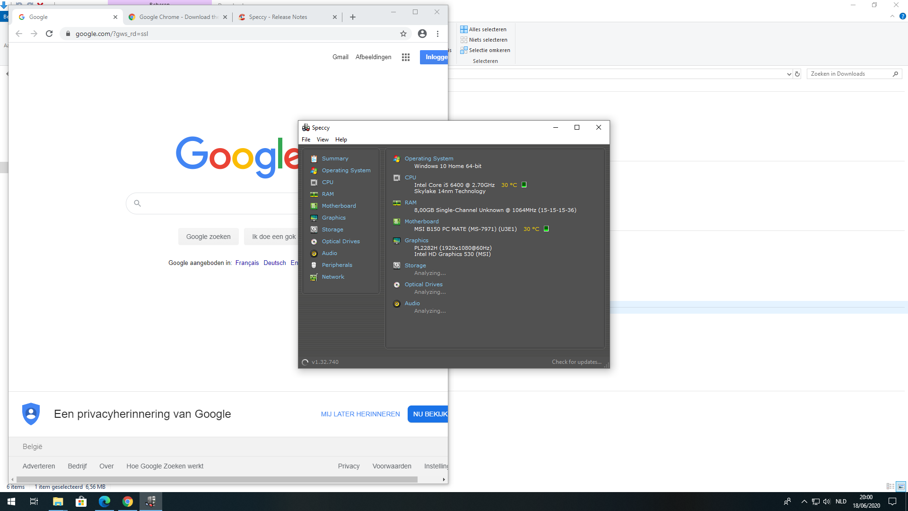Click the Audio sidebar icon
The height and width of the screenshot is (511, 908).
pyautogui.click(x=314, y=253)
